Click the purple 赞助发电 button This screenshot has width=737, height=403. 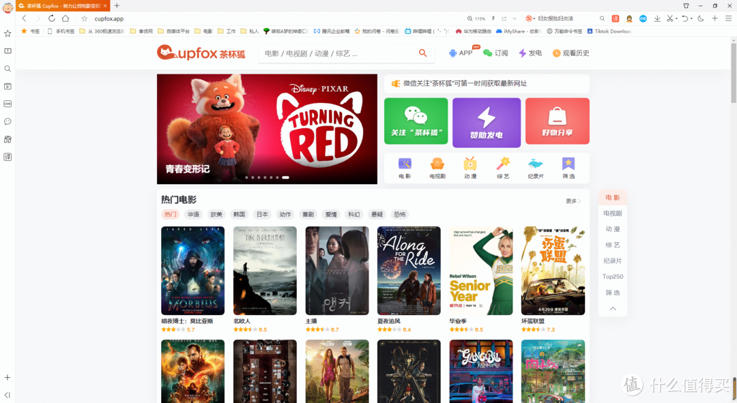pos(487,123)
